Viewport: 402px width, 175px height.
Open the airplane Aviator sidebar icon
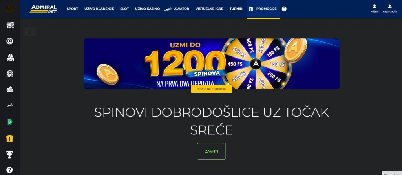click(10, 105)
